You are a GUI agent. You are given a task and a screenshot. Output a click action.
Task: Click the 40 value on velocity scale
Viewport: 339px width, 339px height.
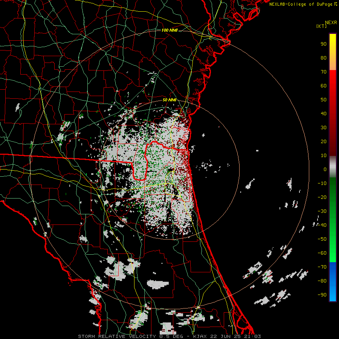(x=324, y=113)
